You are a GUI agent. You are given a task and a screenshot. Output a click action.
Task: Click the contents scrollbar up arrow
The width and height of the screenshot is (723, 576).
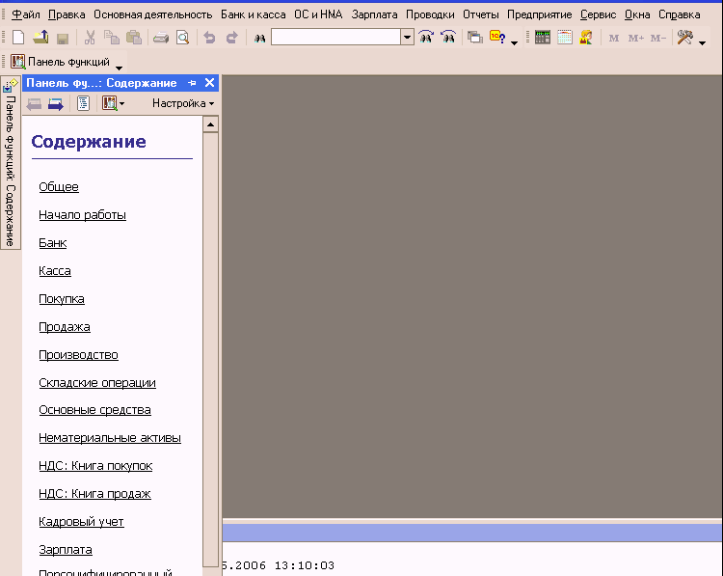[210, 124]
